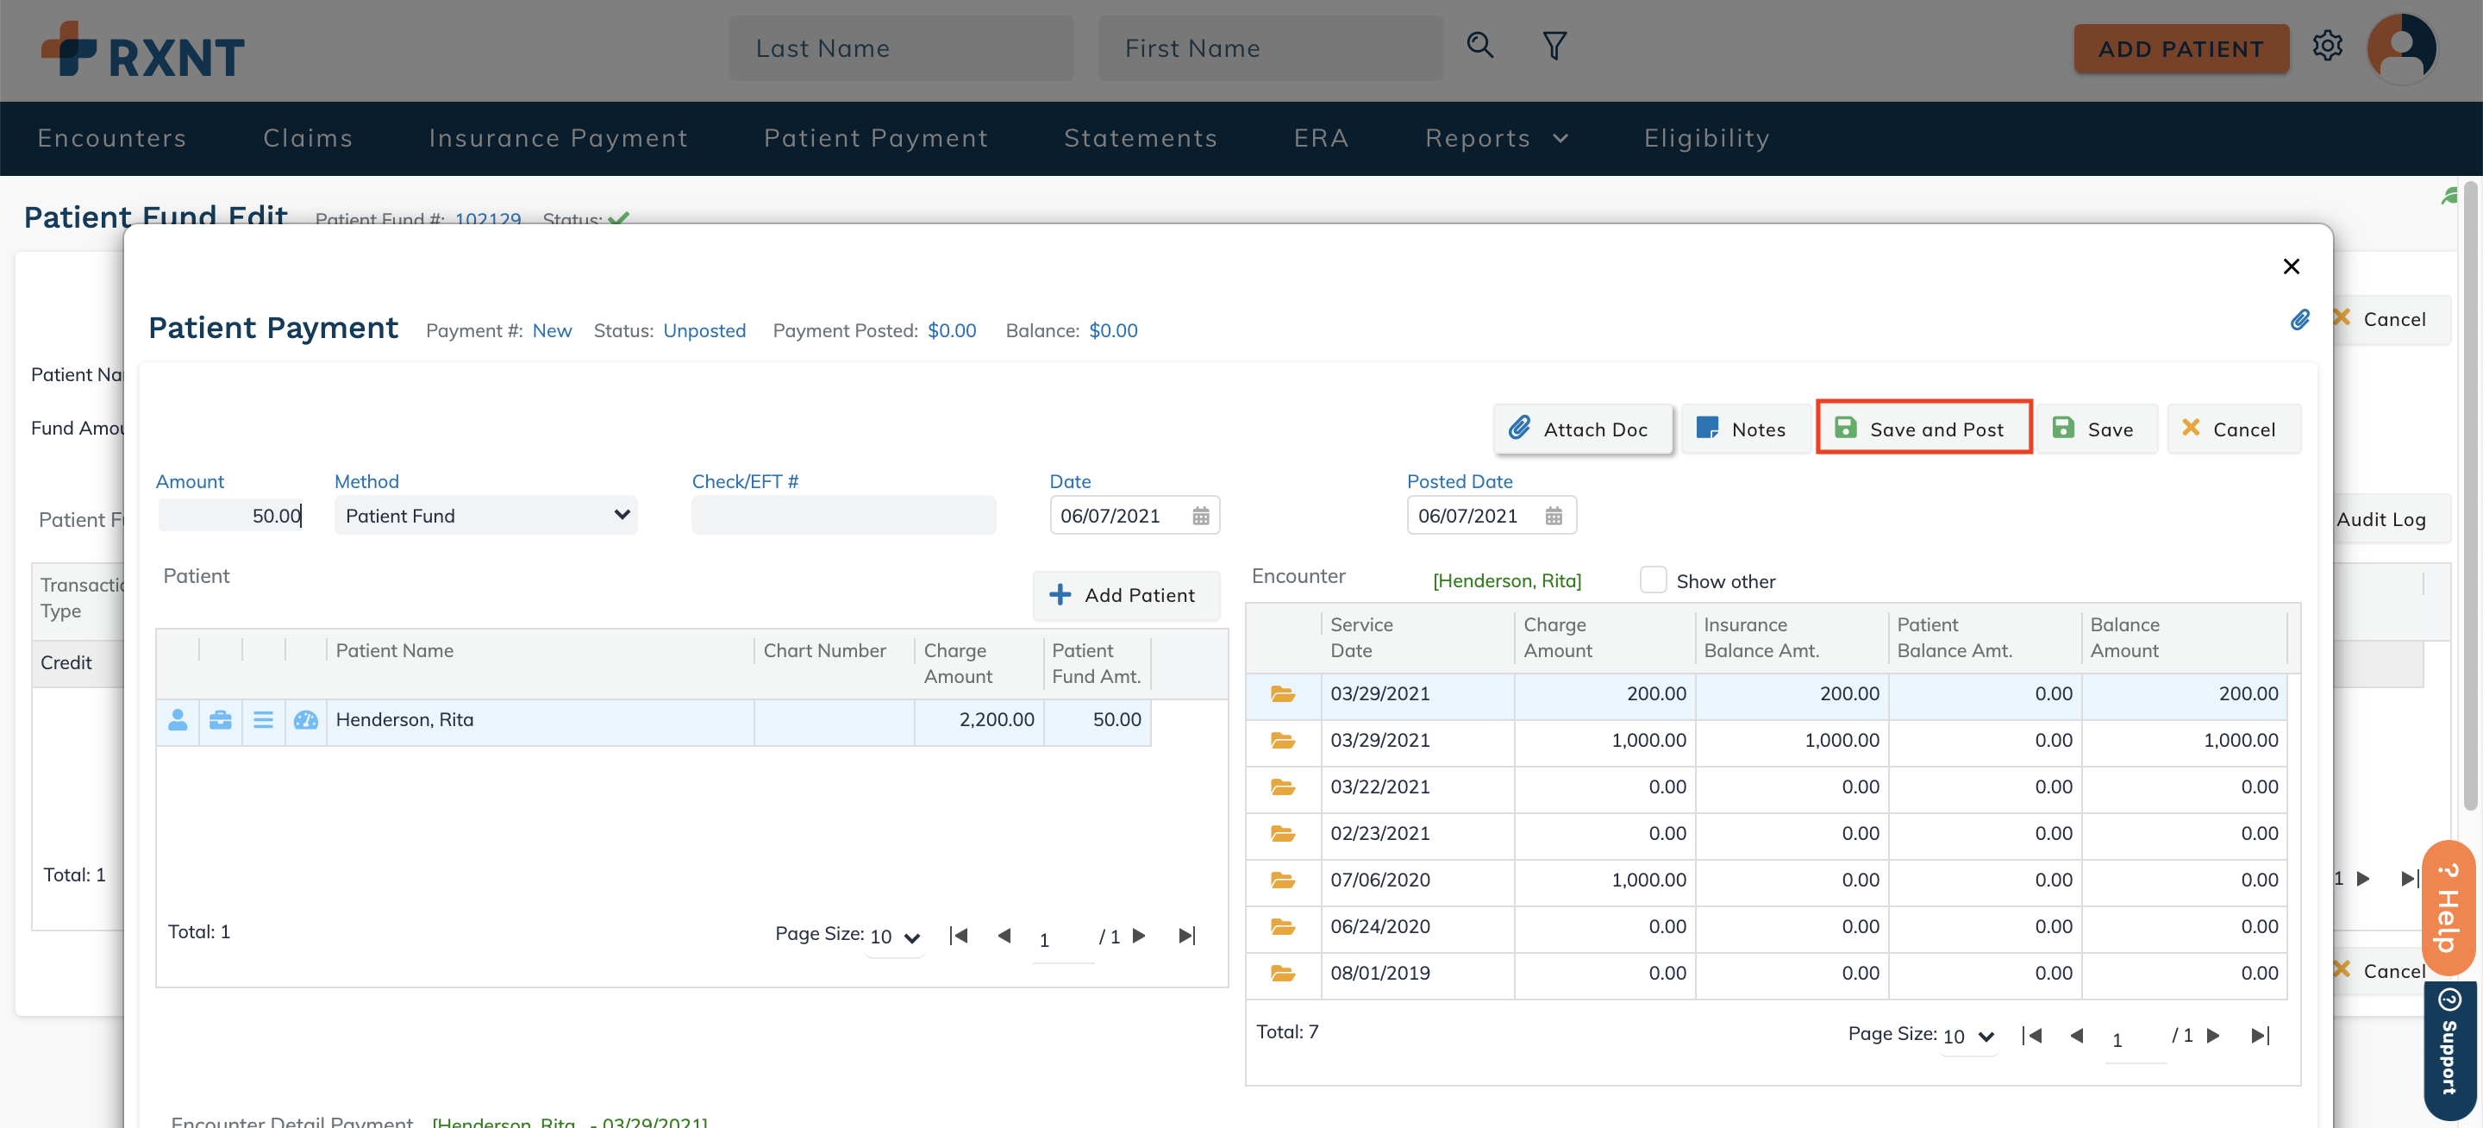Open folder for 07/06/2020 encounter
Viewport: 2483px width, 1128px height.
point(1282,880)
